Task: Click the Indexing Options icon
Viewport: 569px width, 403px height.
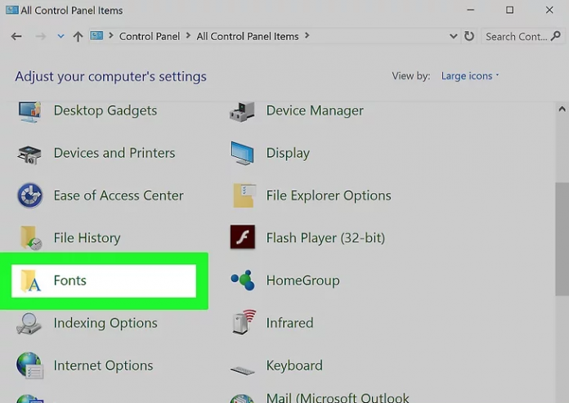Action: click(x=30, y=323)
